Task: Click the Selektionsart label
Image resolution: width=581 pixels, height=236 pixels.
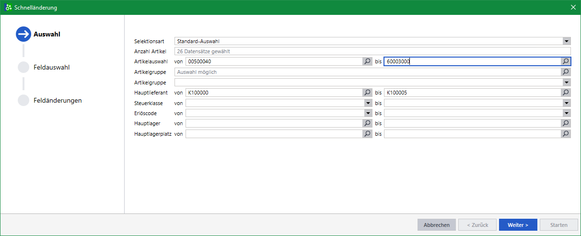Action: [149, 41]
